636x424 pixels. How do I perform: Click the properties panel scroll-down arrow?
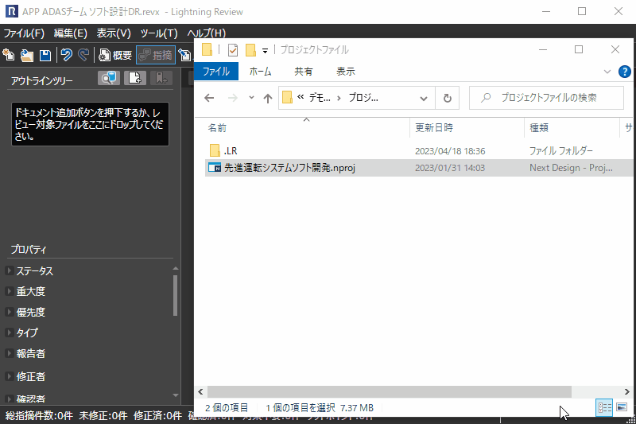click(175, 395)
